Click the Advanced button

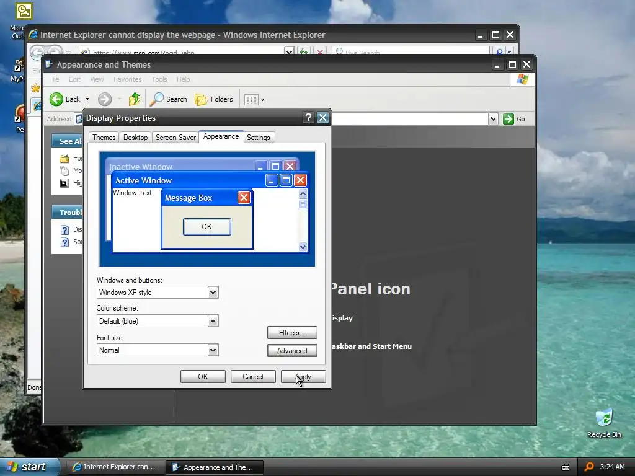[292, 351]
